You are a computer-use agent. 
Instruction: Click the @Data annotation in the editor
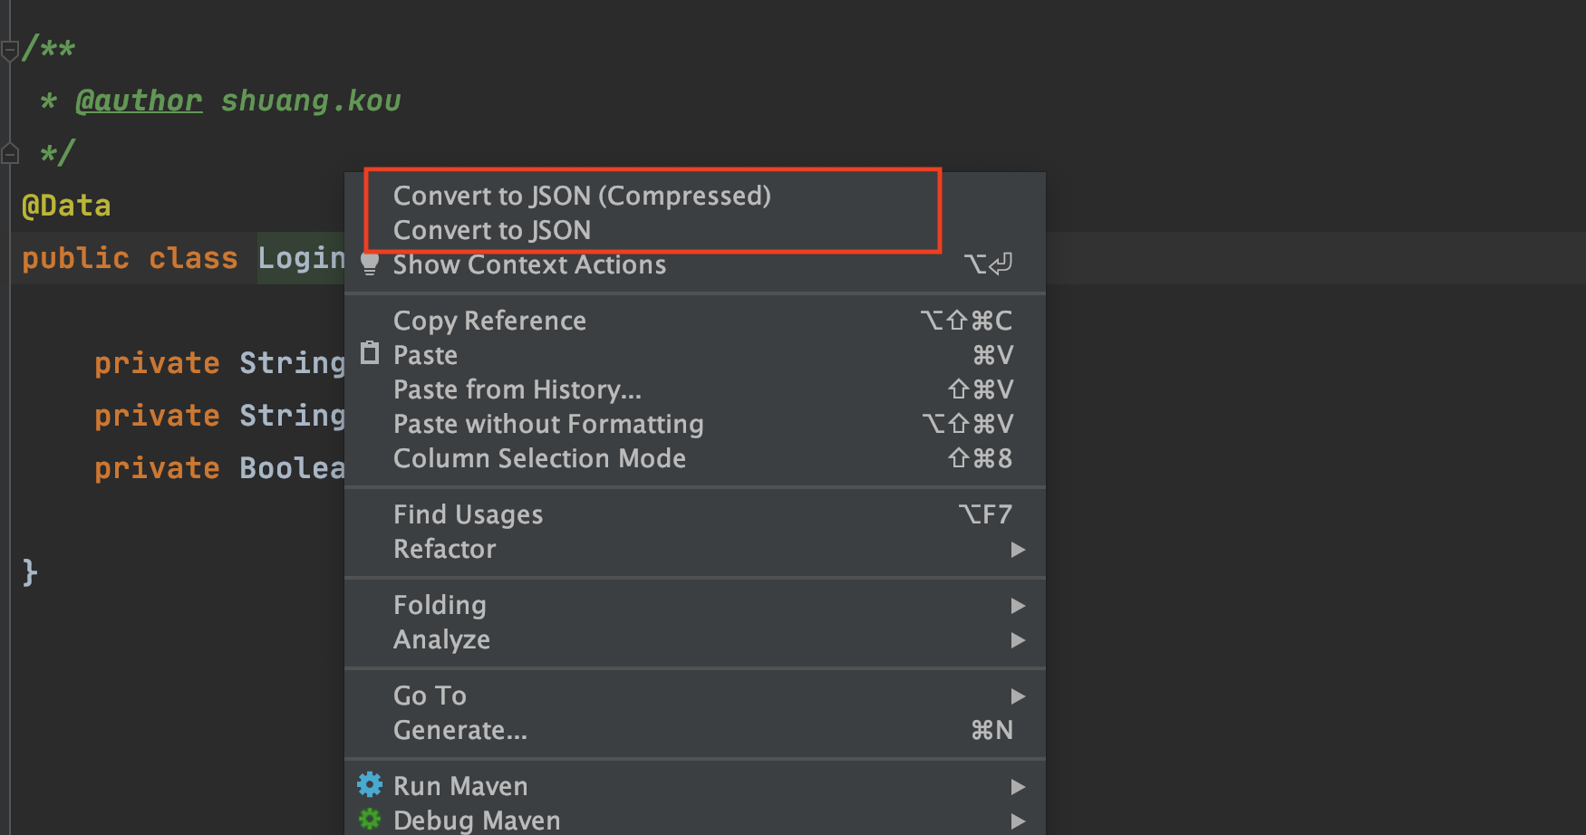tap(66, 206)
